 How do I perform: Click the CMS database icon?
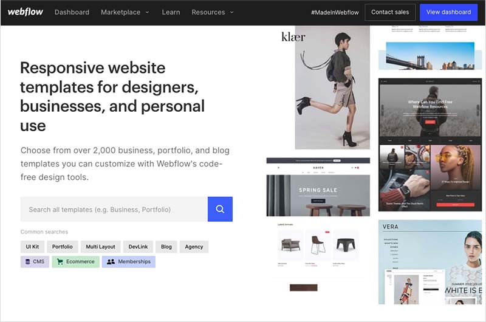28,262
